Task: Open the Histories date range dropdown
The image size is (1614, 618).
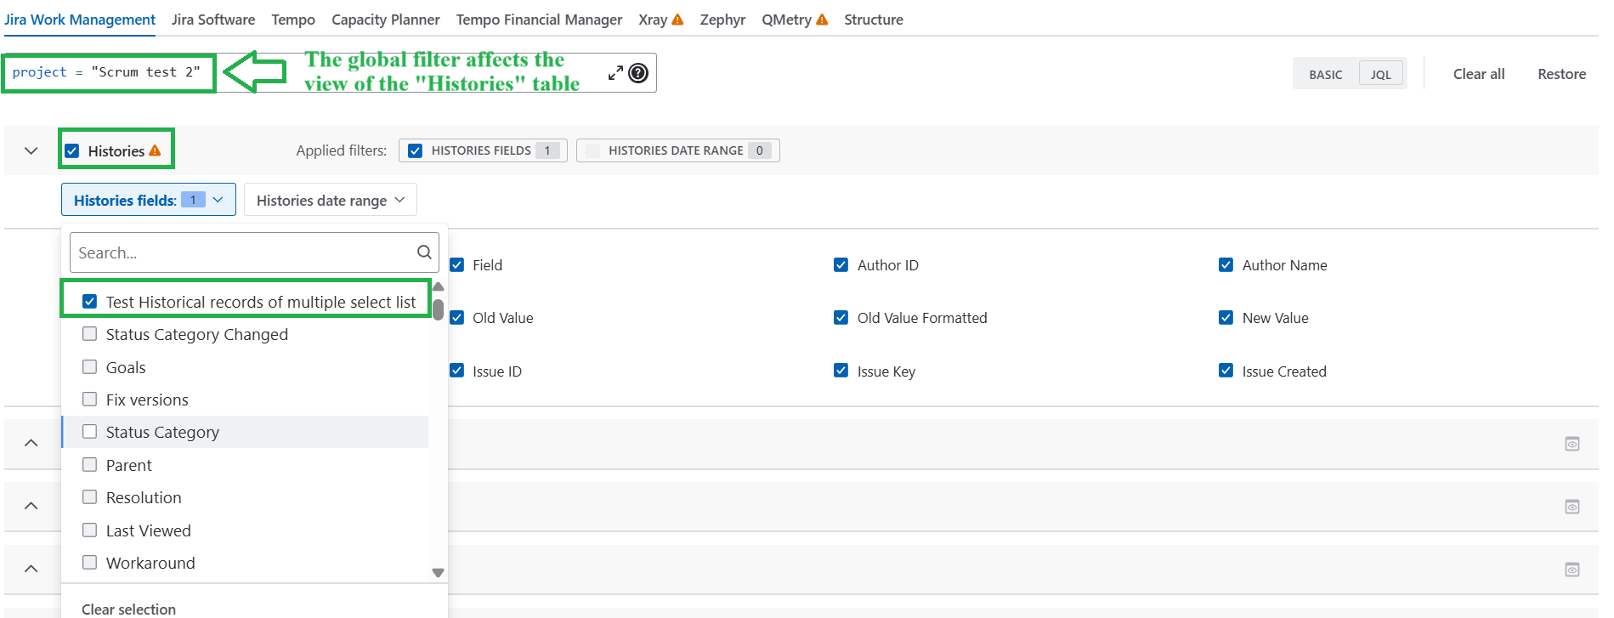Action: [331, 200]
